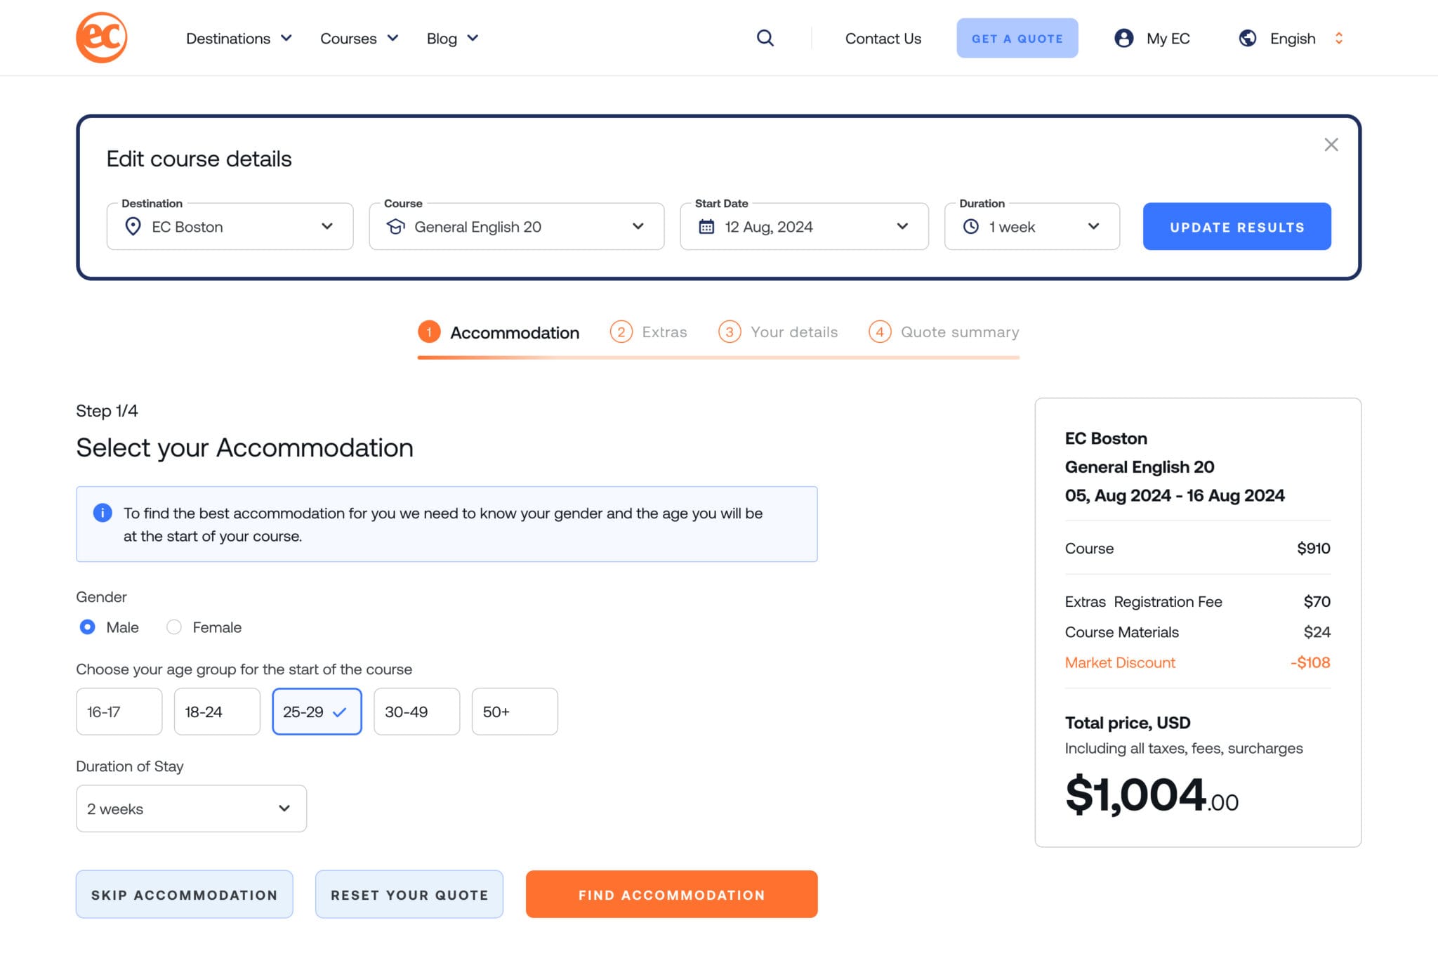This screenshot has width=1438, height=956.
Task: Click the graduation cap icon in Course
Action: click(396, 226)
